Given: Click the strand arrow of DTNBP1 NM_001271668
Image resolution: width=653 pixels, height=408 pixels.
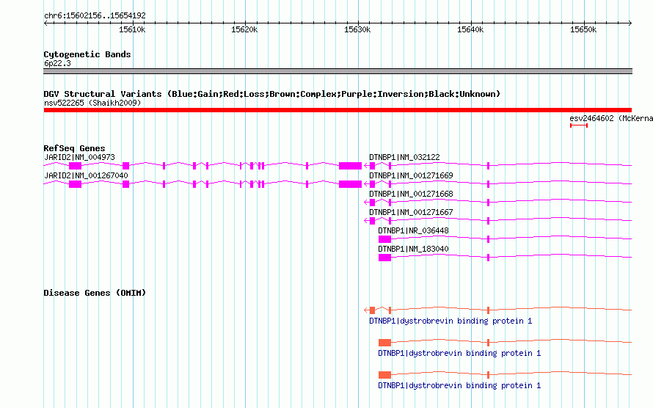Looking at the screenshot, I should (366, 203).
